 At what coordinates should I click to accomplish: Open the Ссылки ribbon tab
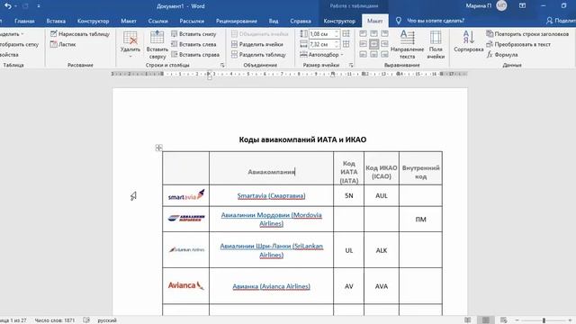point(158,21)
